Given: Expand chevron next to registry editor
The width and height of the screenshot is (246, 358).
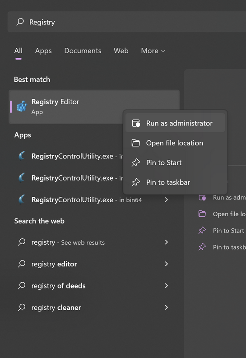Looking at the screenshot, I should point(167,264).
